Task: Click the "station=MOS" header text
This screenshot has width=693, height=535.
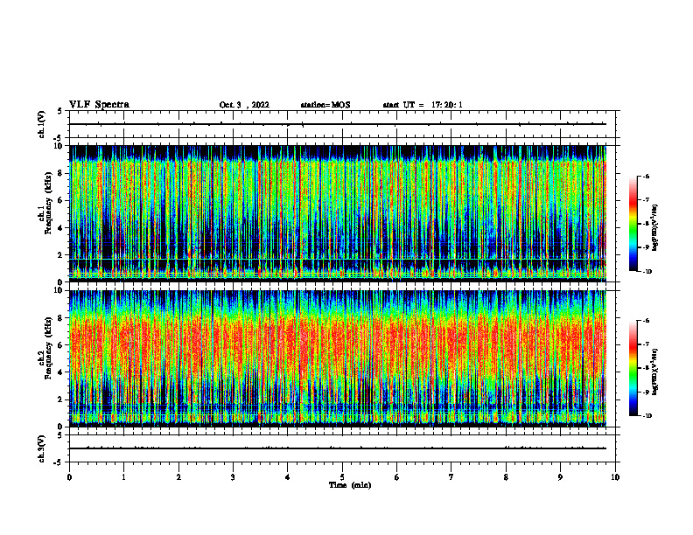Action: point(325,105)
